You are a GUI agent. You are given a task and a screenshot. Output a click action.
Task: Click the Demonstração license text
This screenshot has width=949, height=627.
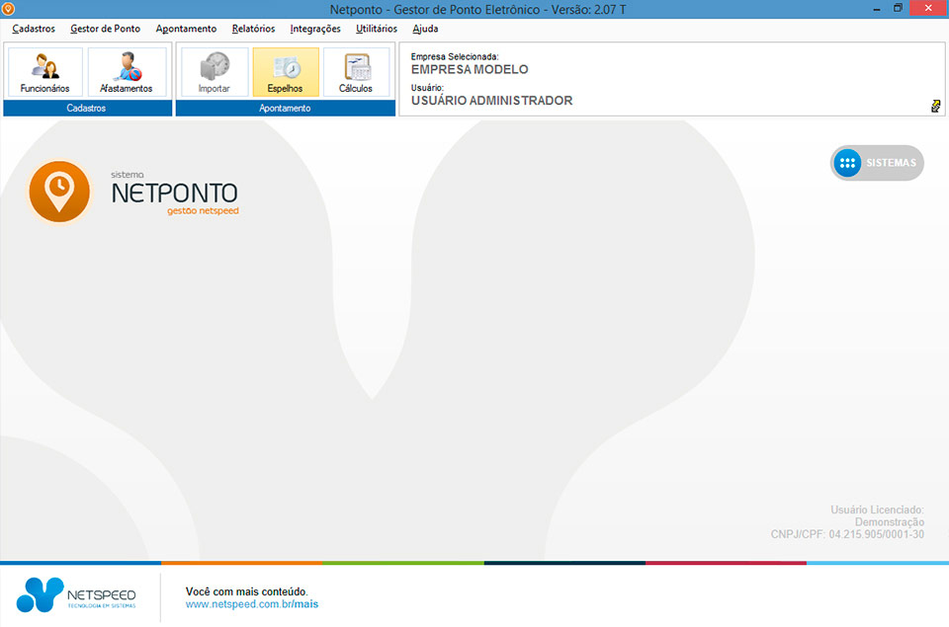tap(890, 521)
